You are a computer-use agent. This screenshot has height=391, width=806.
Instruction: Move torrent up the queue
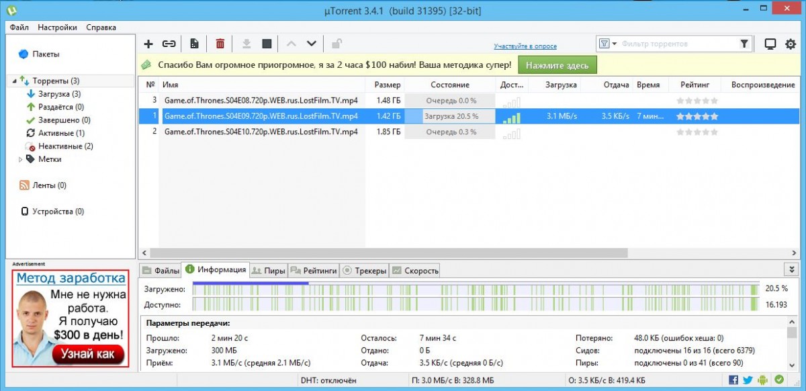(291, 44)
